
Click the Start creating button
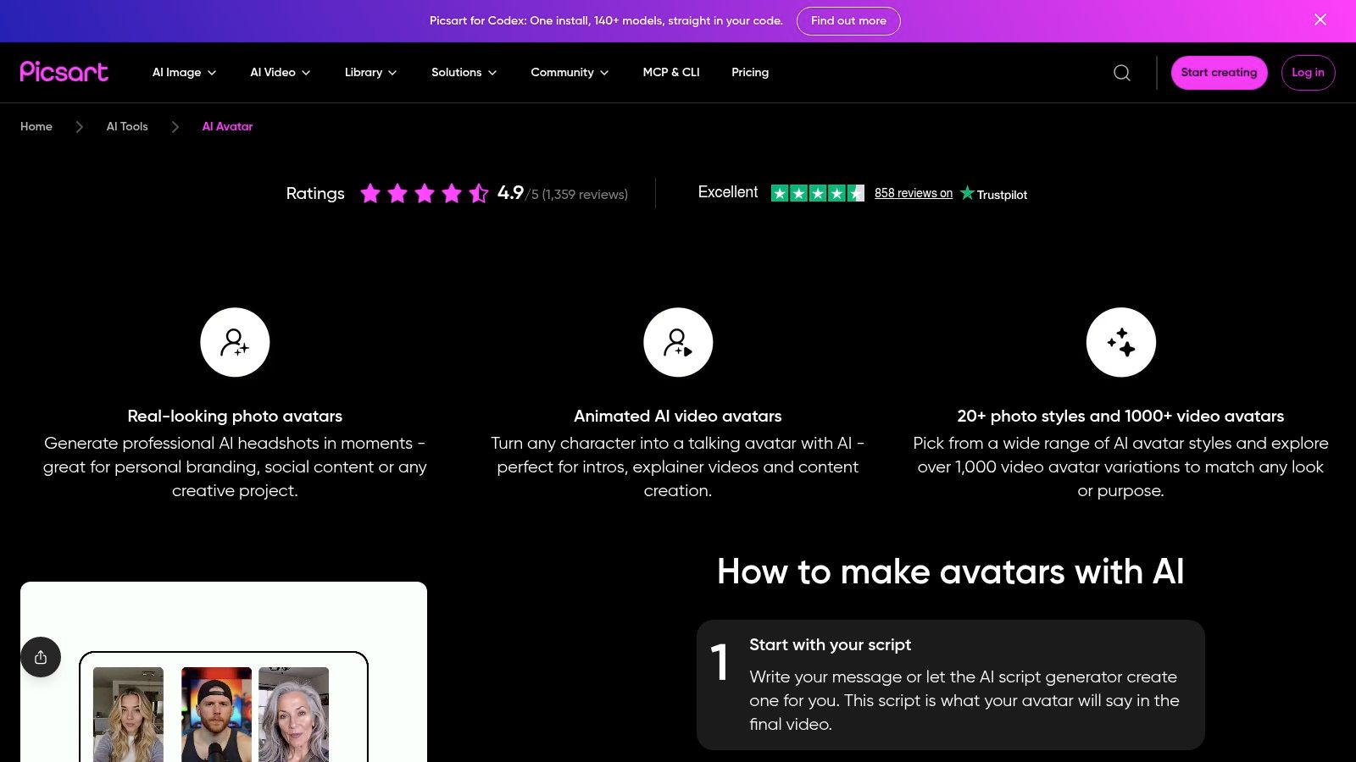tap(1219, 73)
